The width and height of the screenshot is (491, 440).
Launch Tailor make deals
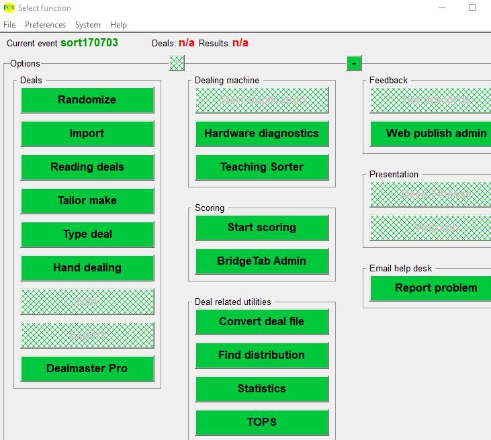[87, 201]
